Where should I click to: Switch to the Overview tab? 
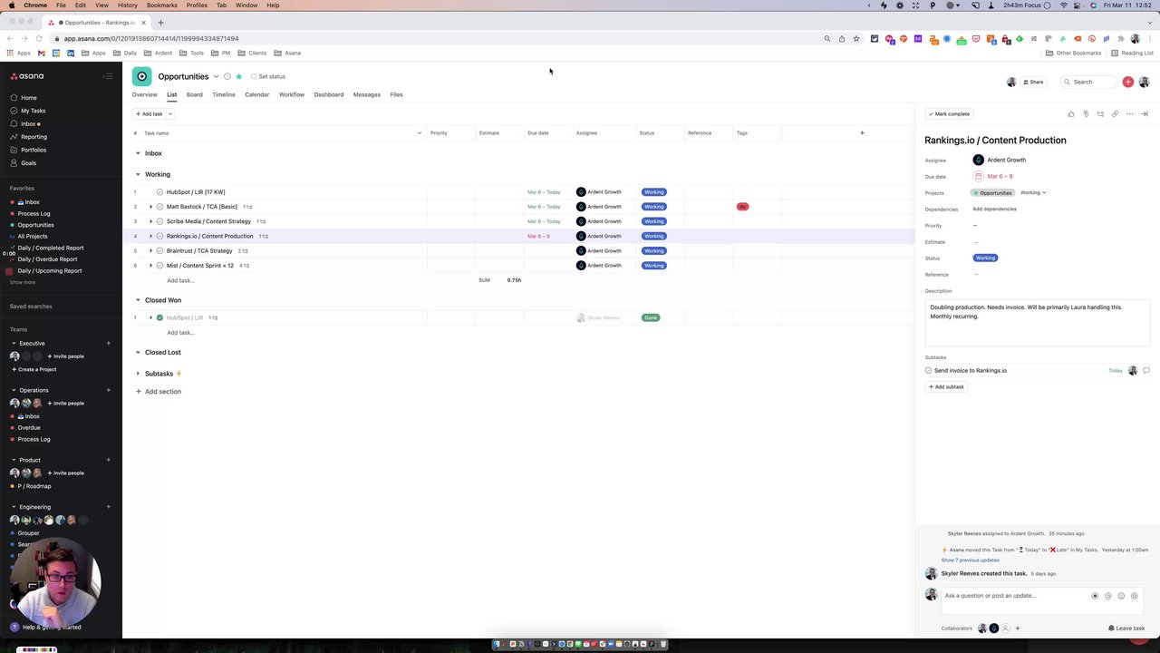click(x=144, y=94)
